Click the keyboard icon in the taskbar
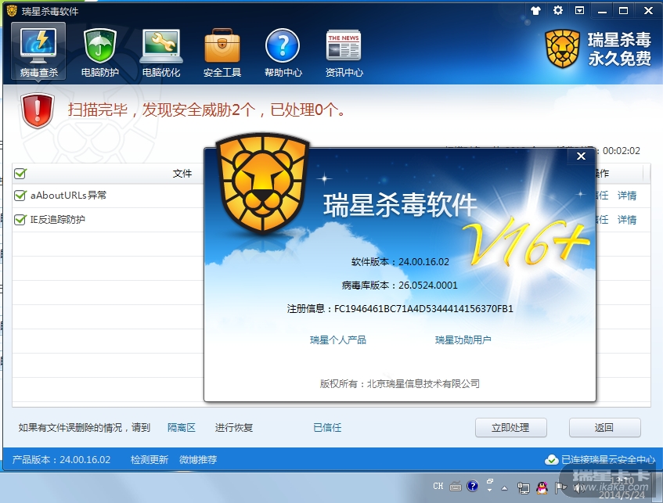The width and height of the screenshot is (663, 503). pos(456,487)
